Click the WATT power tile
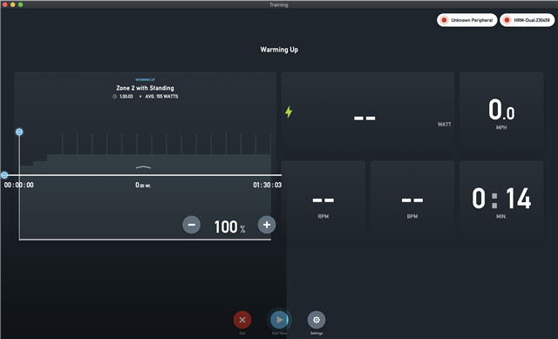The image size is (558, 339). [x=368, y=115]
